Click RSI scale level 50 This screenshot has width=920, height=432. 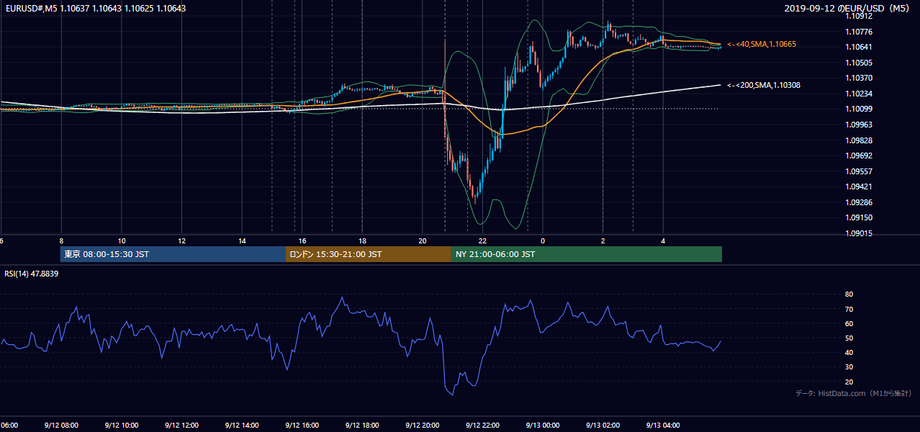pyautogui.click(x=849, y=338)
